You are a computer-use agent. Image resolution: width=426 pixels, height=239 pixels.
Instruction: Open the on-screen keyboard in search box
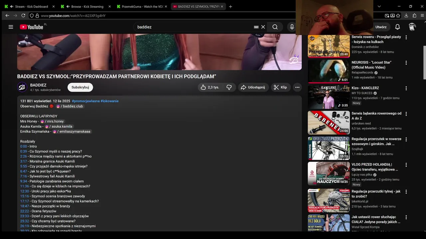256,27
